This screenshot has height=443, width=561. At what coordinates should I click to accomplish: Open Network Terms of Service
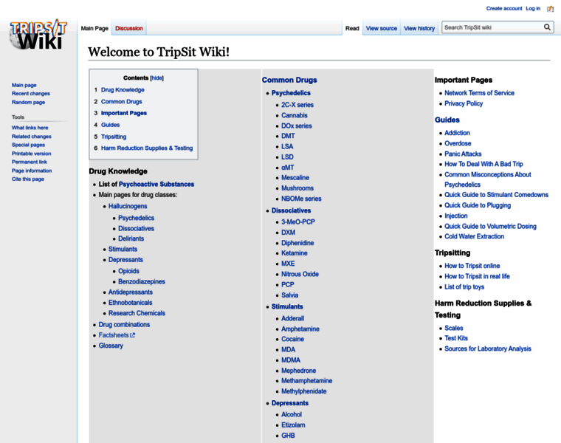click(x=479, y=93)
